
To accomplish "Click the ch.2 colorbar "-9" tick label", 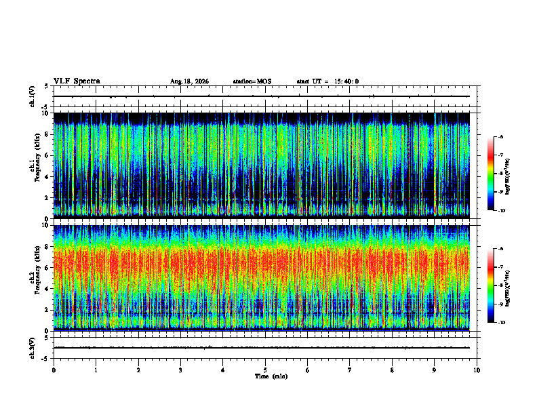I will tap(501, 304).
